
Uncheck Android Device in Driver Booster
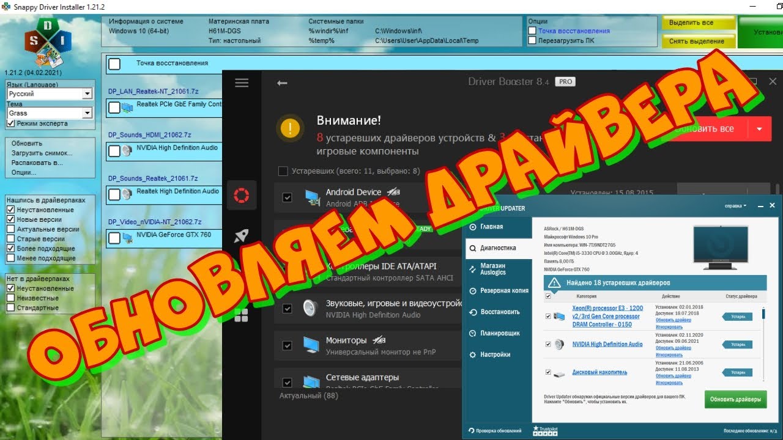pos(288,197)
